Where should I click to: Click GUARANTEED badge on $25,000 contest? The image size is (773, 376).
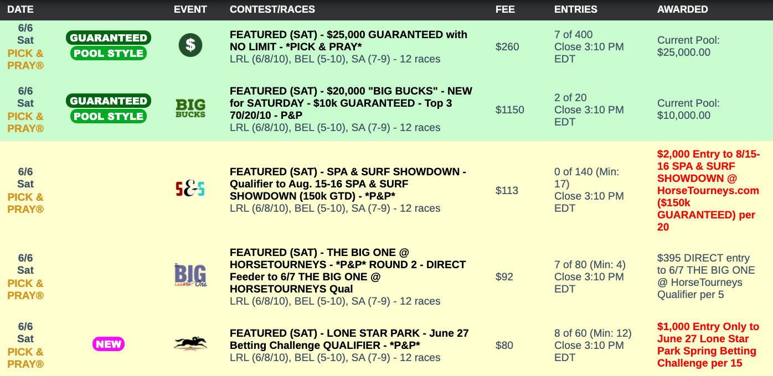pos(109,38)
